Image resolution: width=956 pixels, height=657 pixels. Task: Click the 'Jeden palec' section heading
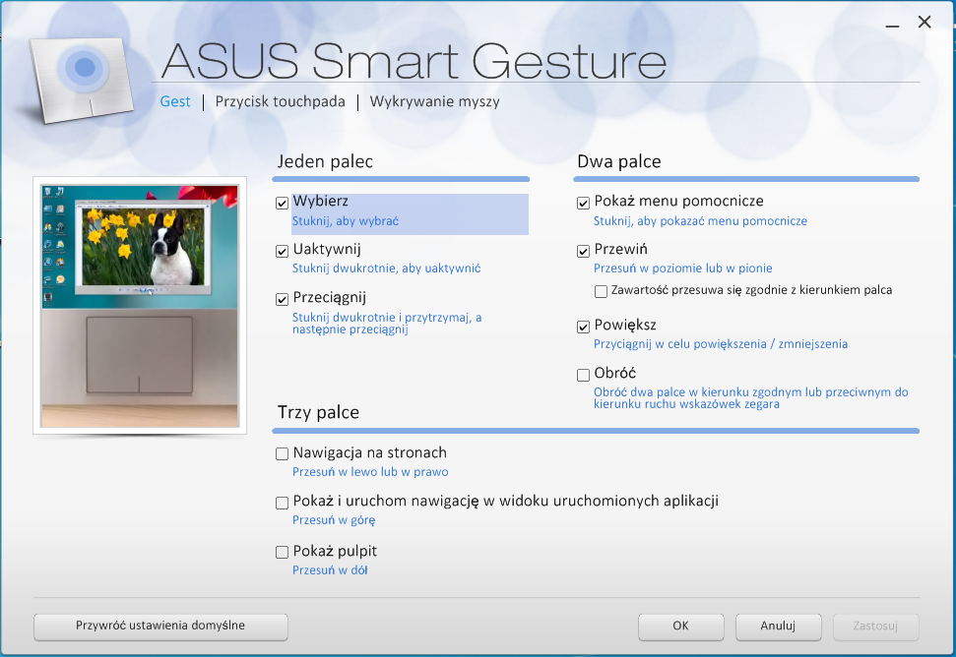pyautogui.click(x=325, y=162)
